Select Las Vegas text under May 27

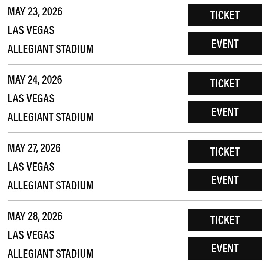coord(31,167)
